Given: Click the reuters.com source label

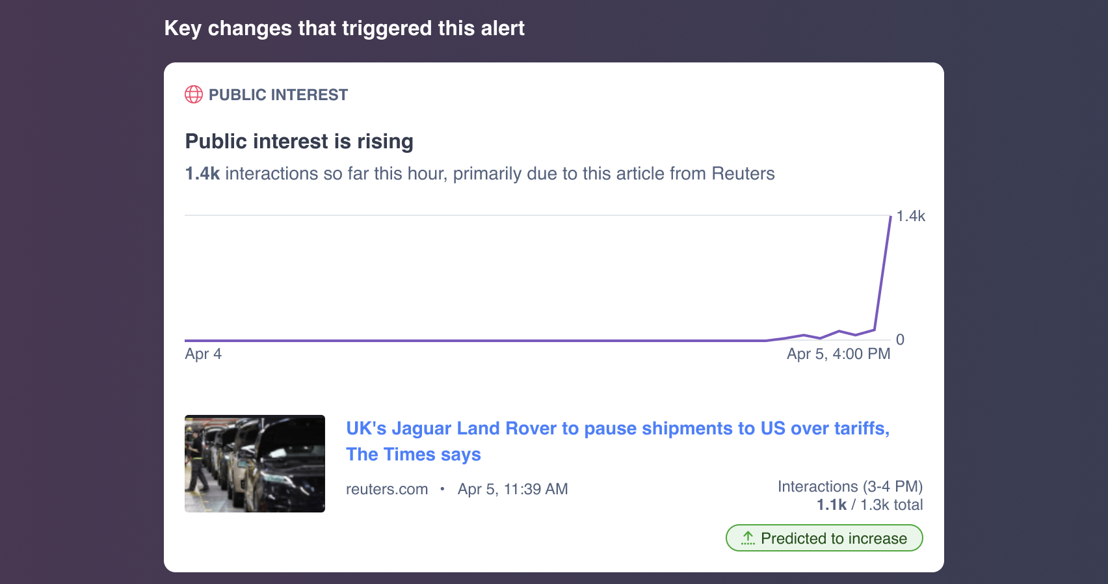Looking at the screenshot, I should [387, 489].
